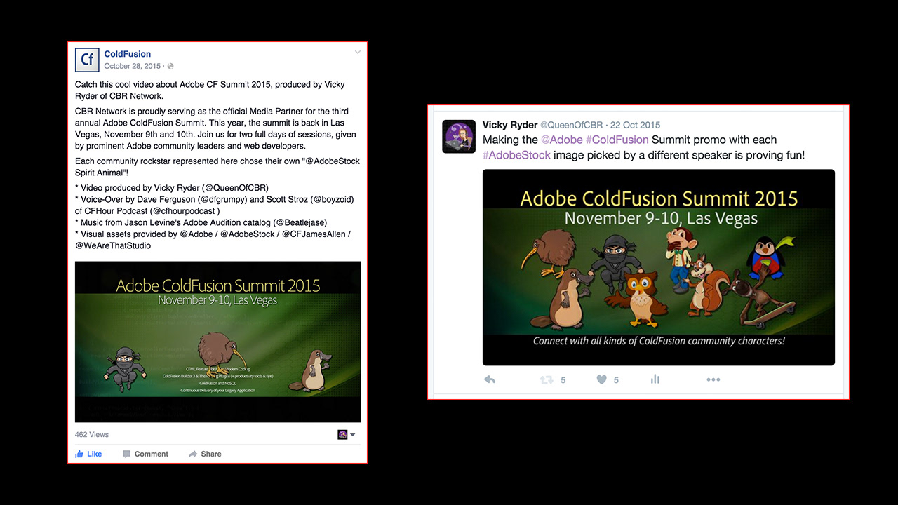Open the October 28, 2015 post timestamp
The height and width of the screenshot is (505, 898).
(133, 66)
